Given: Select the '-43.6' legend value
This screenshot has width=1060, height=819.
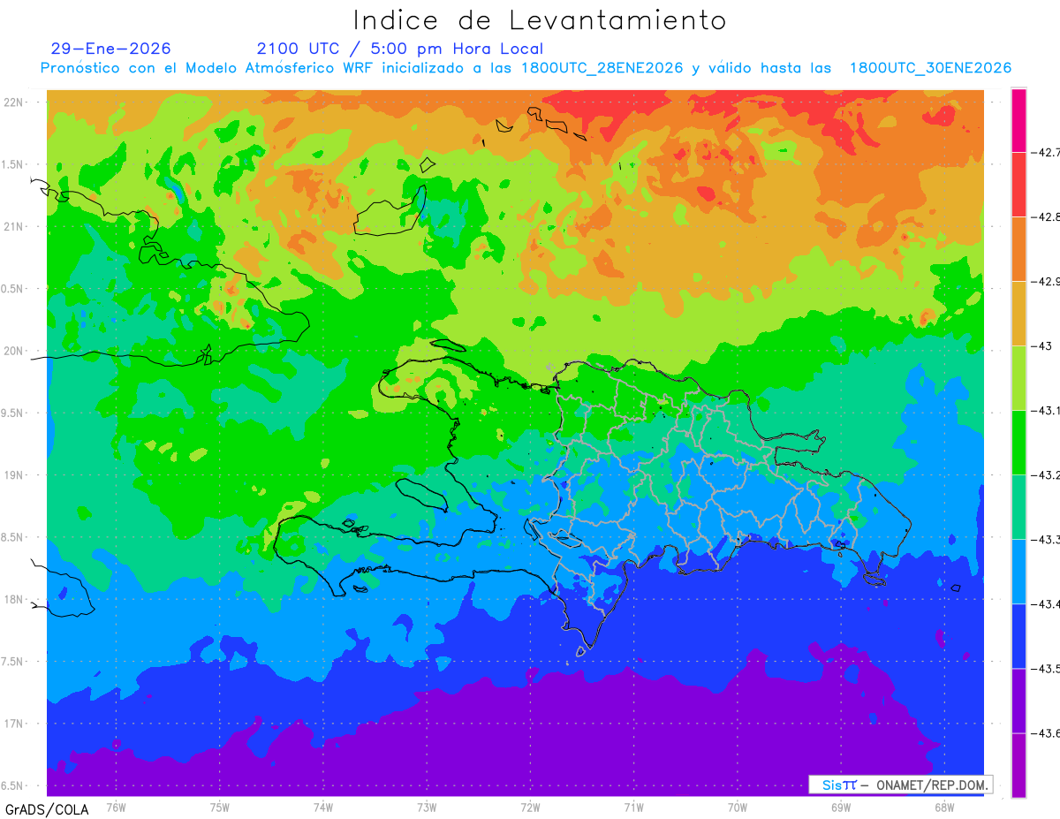Looking at the screenshot, I should [x=1045, y=732].
